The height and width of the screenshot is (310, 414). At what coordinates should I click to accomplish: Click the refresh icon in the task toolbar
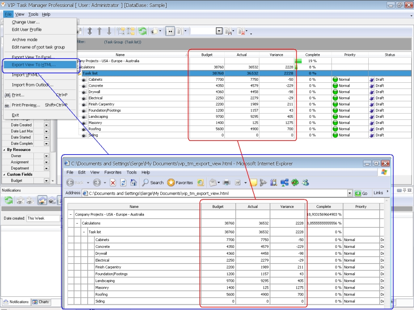pos(142,31)
